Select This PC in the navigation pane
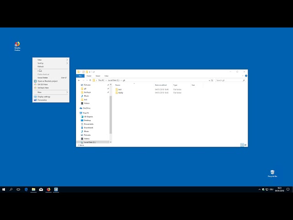The image size is (293, 220). coord(84,113)
